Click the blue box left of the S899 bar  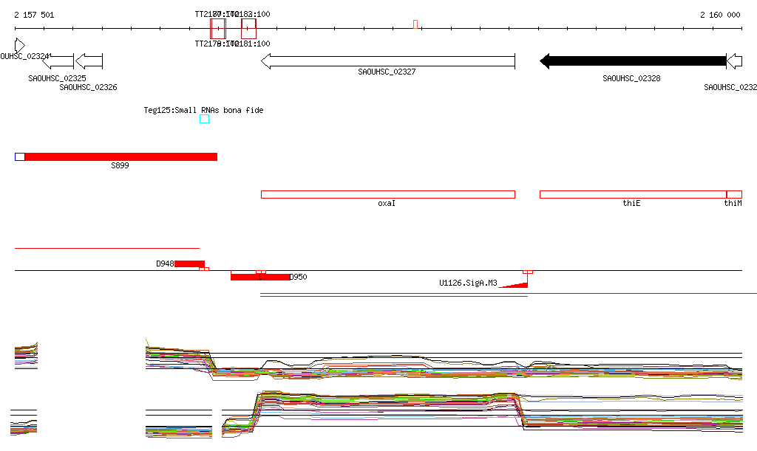[20, 156]
